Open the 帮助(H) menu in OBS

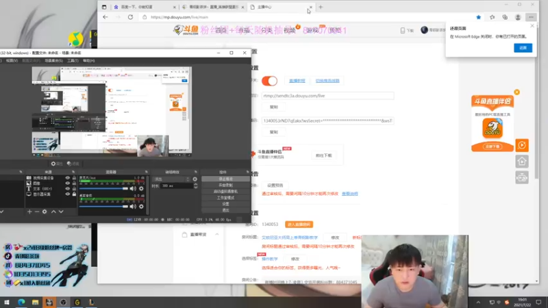click(89, 61)
